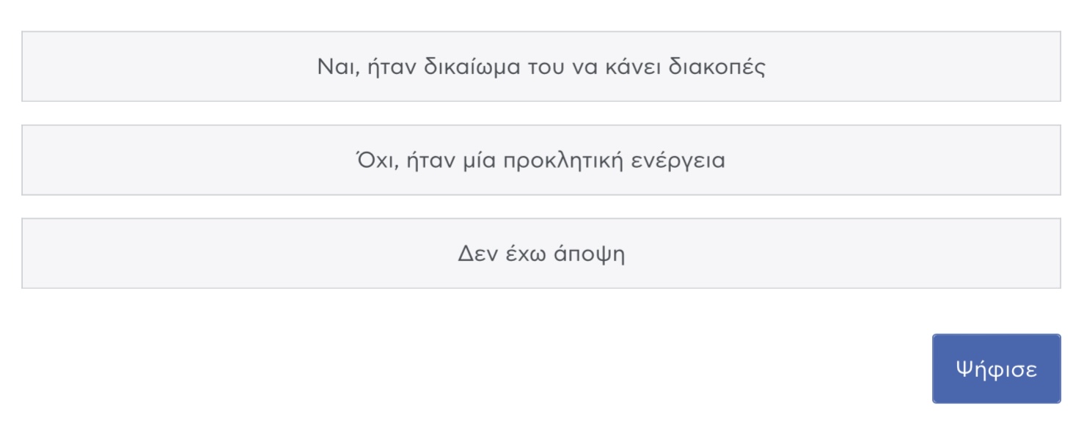Image resolution: width=1081 pixels, height=448 pixels.
Task: Vote that vacation was his right
Action: pyautogui.click(x=541, y=67)
